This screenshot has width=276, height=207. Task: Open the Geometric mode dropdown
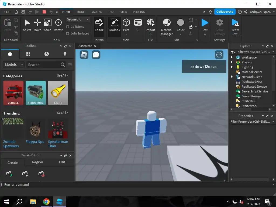coord(78,19)
